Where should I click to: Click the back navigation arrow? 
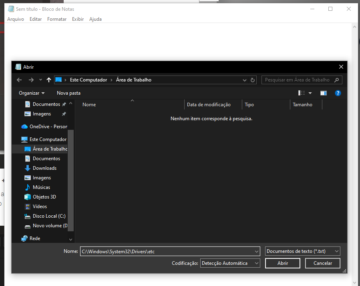point(19,80)
